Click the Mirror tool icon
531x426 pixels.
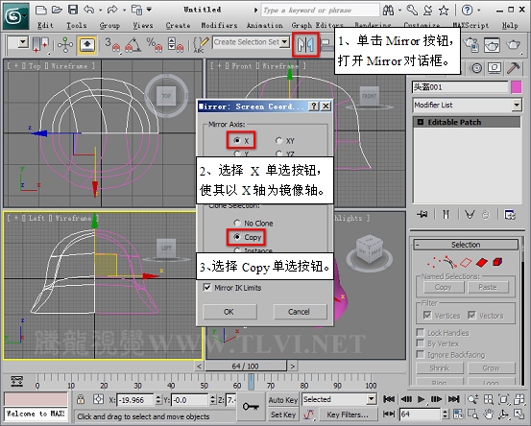pos(305,44)
